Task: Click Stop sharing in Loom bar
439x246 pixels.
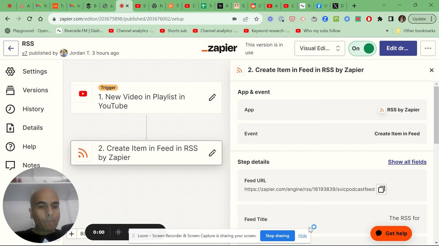Action: click(x=277, y=236)
